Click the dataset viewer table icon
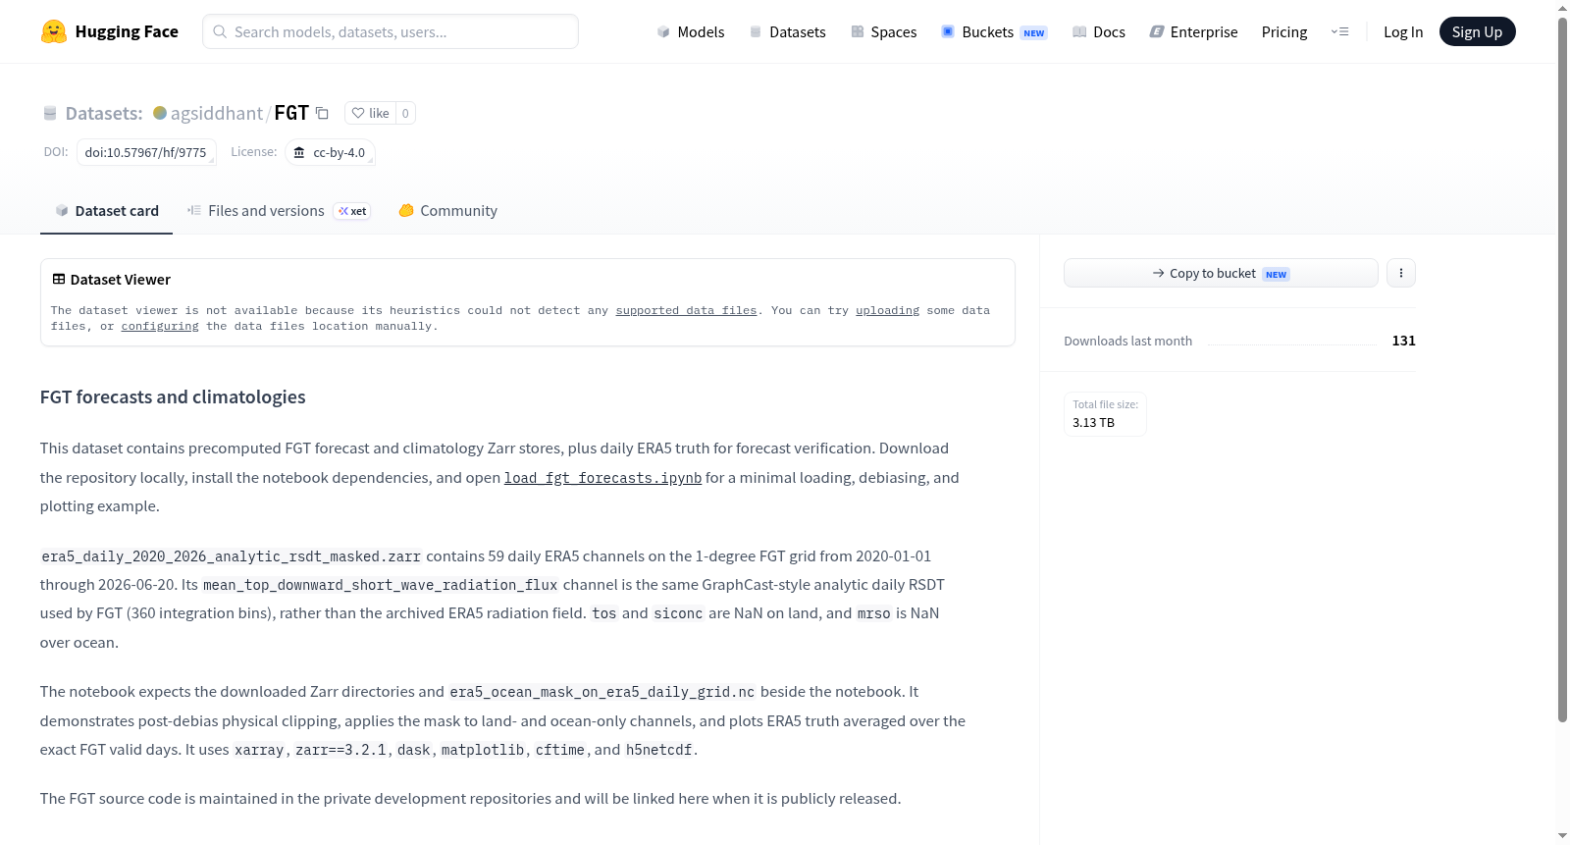 (59, 279)
